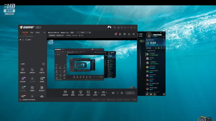Open the 主播任务 streamer tasks tool

pyautogui.click(x=42, y=71)
